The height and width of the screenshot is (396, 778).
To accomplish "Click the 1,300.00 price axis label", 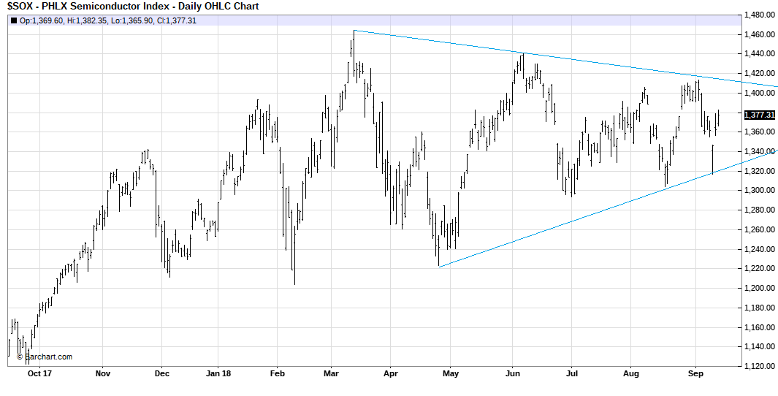I will tap(760, 191).
